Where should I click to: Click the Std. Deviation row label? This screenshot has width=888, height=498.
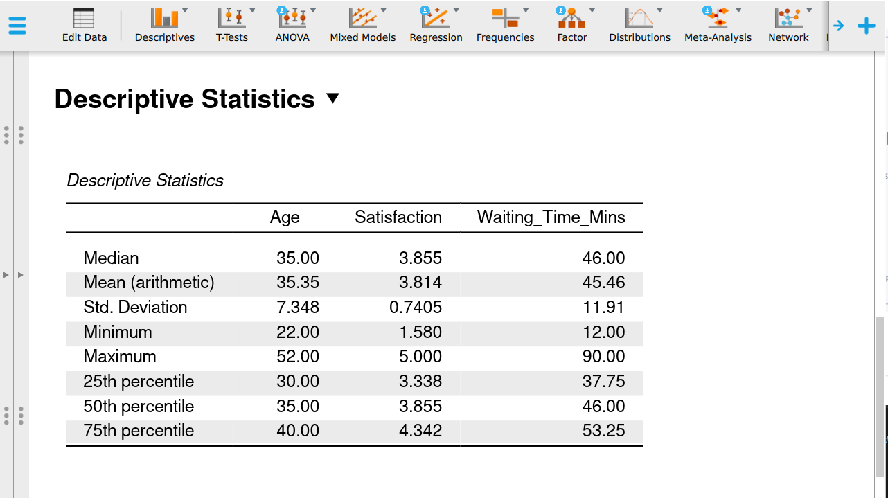click(x=135, y=308)
